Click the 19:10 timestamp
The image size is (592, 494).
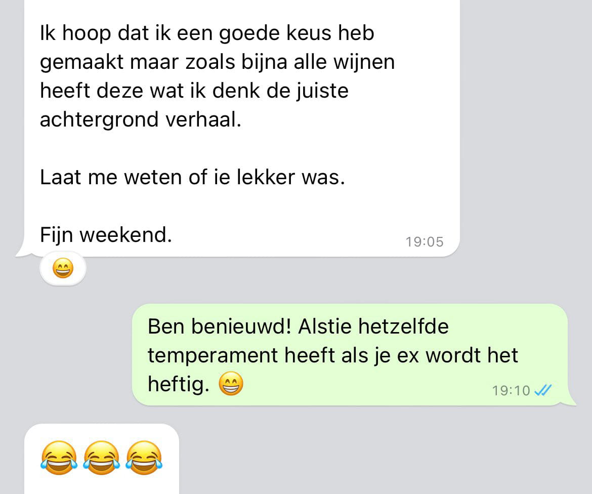[x=511, y=390]
